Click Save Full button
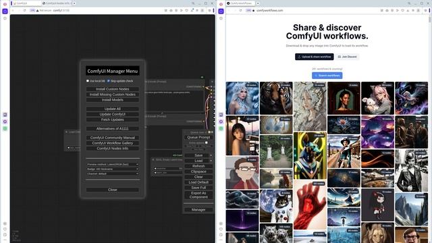 [x=198, y=188]
